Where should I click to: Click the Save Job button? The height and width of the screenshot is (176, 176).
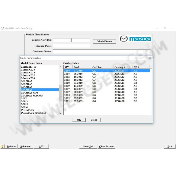click(88, 147)
